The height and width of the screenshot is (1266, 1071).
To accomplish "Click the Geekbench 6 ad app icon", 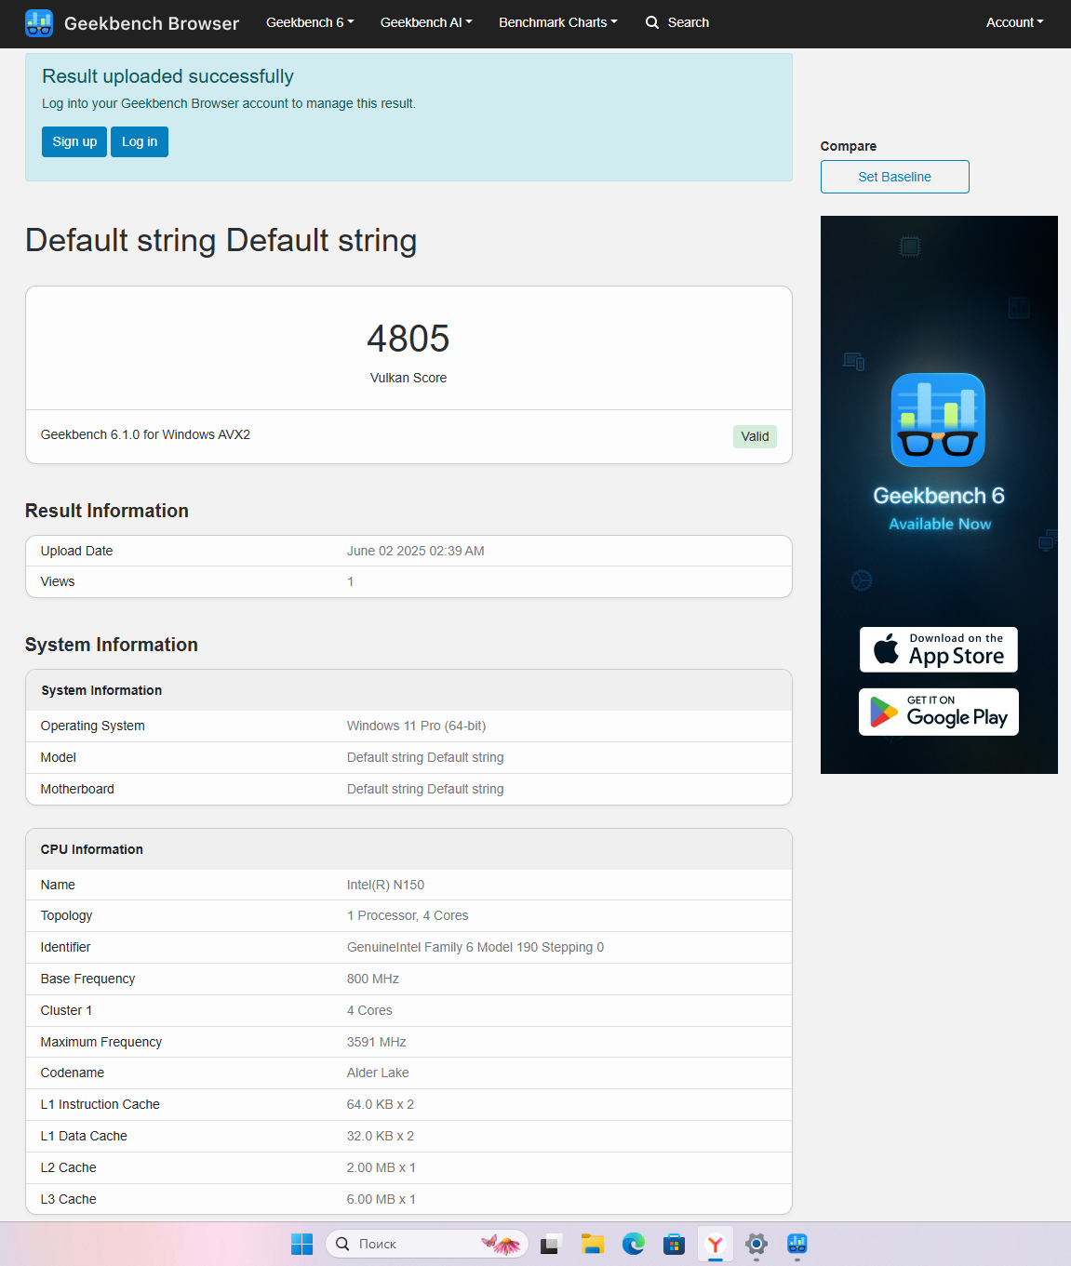I will point(938,420).
